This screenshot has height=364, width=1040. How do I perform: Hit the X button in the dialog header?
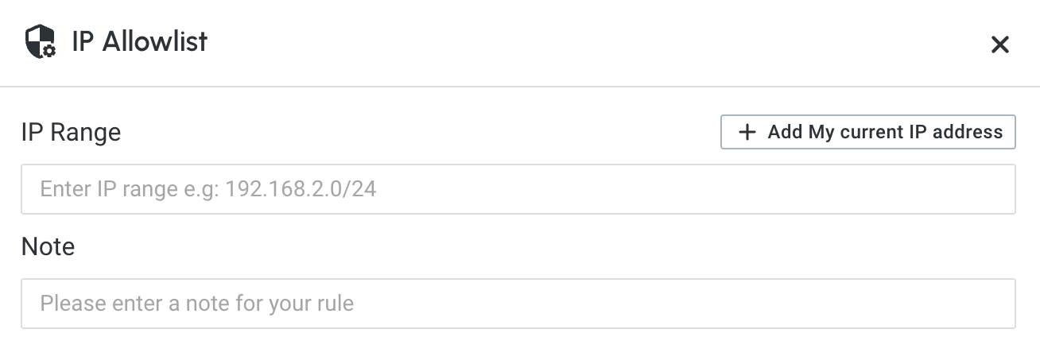(x=999, y=45)
